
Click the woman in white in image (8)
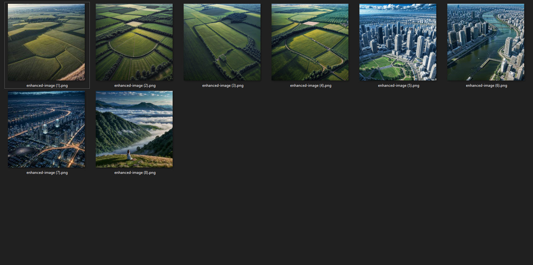(x=129, y=155)
